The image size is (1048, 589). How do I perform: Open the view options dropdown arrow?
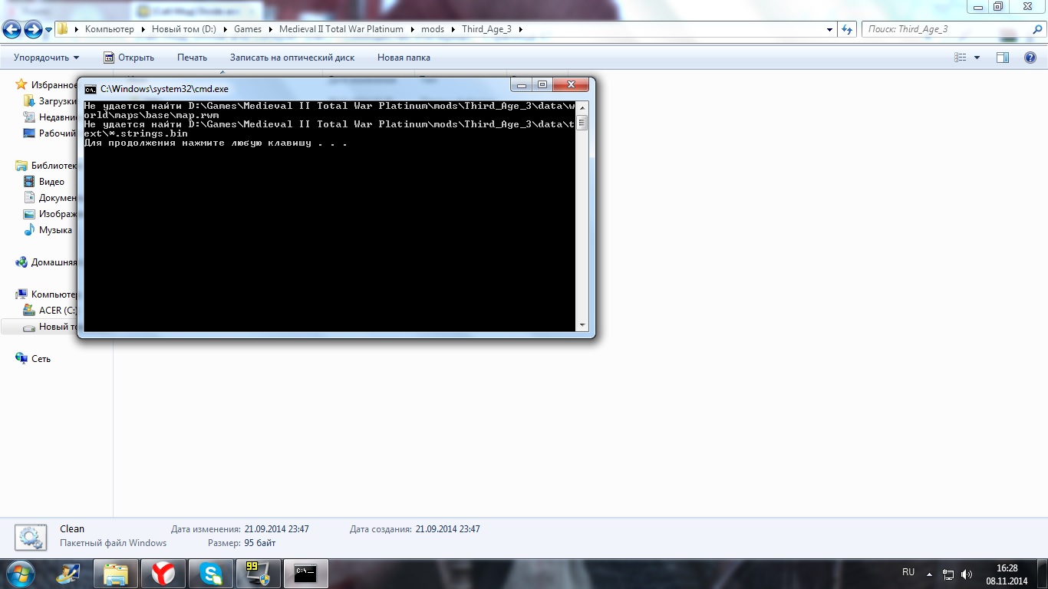click(x=977, y=58)
